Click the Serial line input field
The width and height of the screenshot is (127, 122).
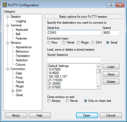click(74, 33)
